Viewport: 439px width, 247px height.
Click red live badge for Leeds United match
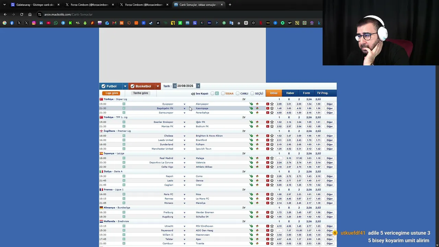(x=268, y=140)
